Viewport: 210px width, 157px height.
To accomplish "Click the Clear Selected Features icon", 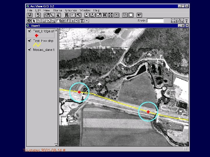I will point(131,15).
